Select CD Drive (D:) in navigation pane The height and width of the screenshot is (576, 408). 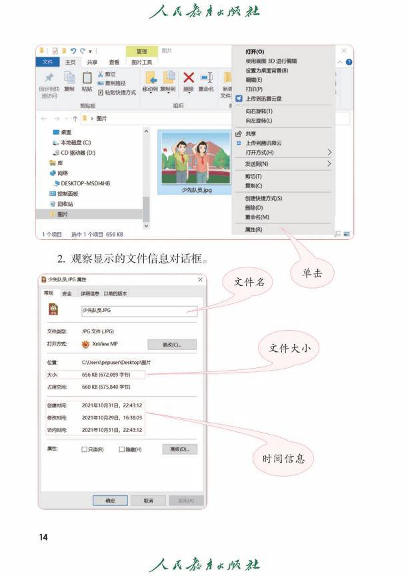point(74,153)
